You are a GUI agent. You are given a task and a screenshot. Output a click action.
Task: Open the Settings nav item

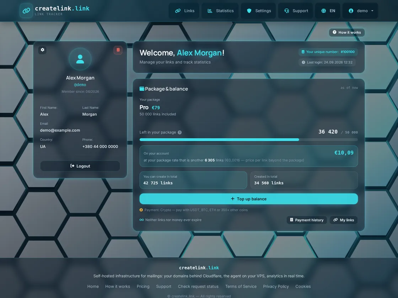click(258, 11)
